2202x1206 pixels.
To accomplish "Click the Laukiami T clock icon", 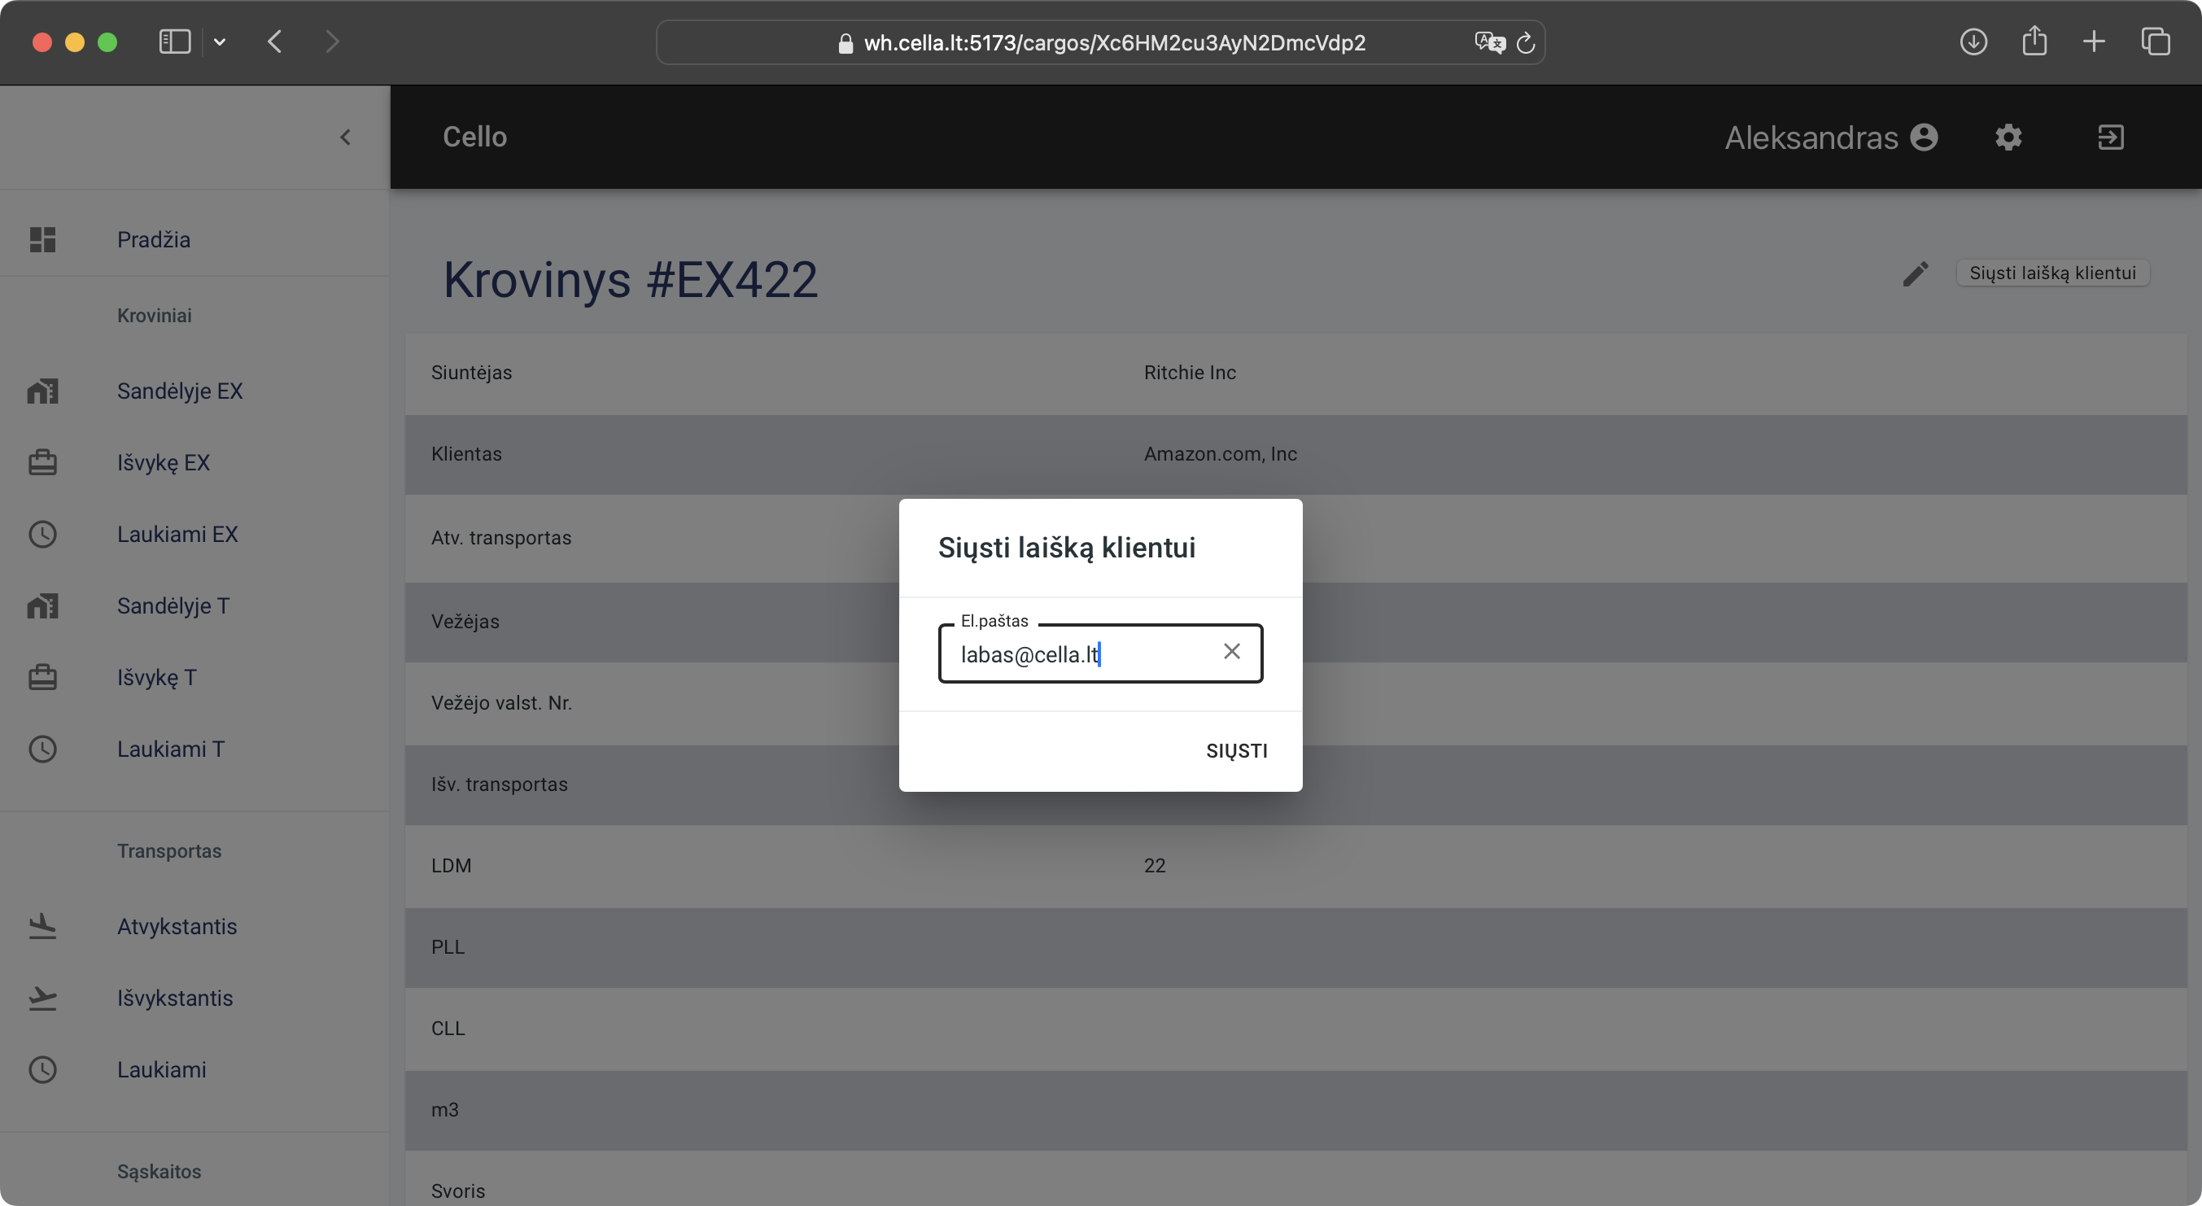I will tap(43, 749).
